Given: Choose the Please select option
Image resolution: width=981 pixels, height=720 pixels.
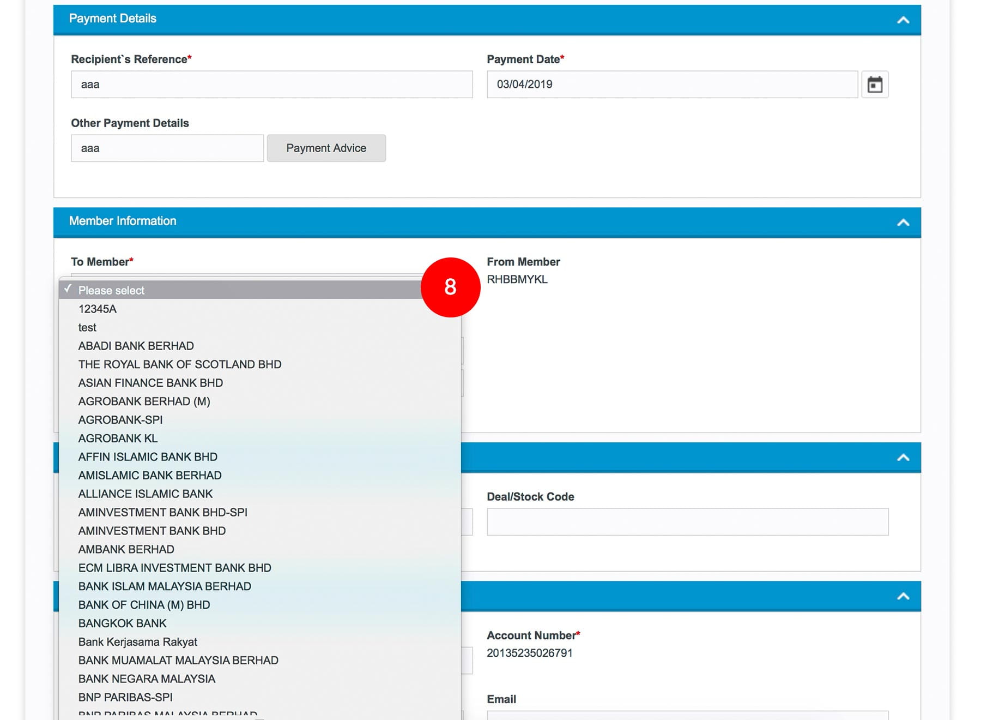Looking at the screenshot, I should point(112,290).
